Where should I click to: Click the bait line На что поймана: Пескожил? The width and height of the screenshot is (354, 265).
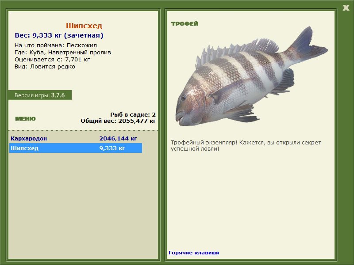coord(56,45)
